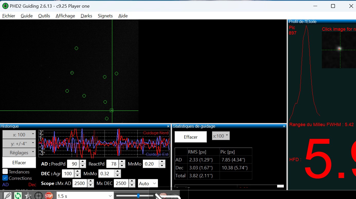The width and height of the screenshot is (356, 199).
Task: Click the green loop exposures icon
Action: [x=18, y=196]
